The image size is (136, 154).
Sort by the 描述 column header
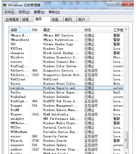coord(62,30)
